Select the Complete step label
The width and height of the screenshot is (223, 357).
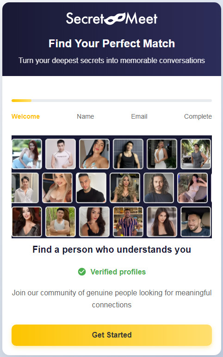[x=198, y=116]
